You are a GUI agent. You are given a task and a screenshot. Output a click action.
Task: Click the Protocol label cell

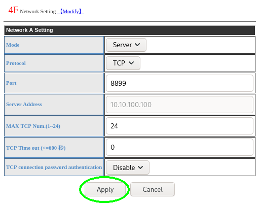[54, 63]
